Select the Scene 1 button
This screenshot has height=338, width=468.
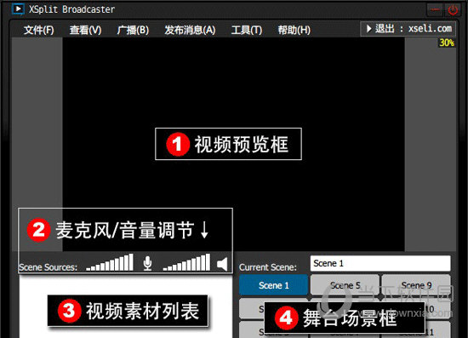[x=273, y=285]
